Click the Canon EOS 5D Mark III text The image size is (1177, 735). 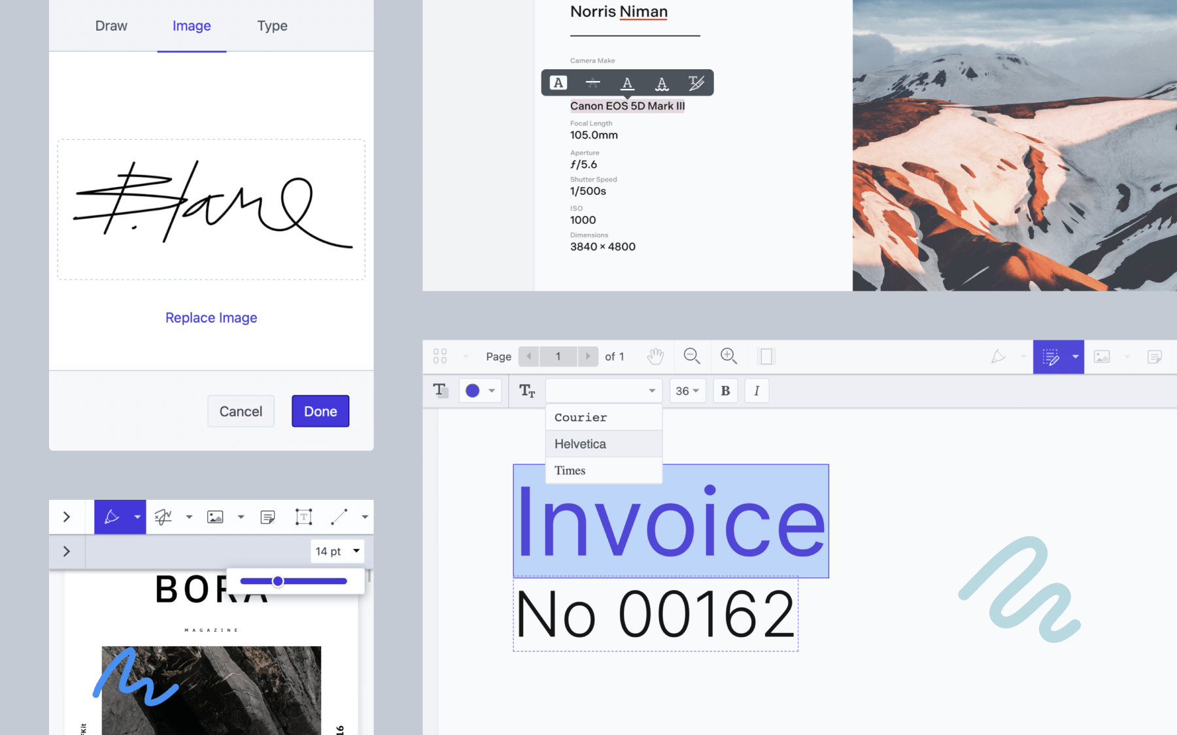[x=627, y=106]
